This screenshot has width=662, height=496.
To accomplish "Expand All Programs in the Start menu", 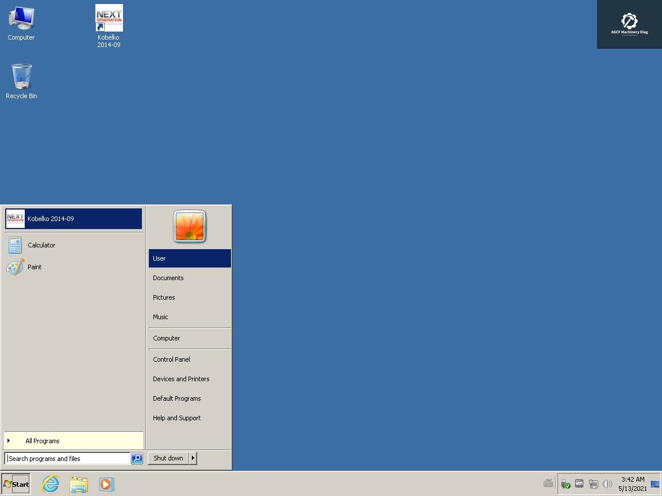I will [42, 441].
